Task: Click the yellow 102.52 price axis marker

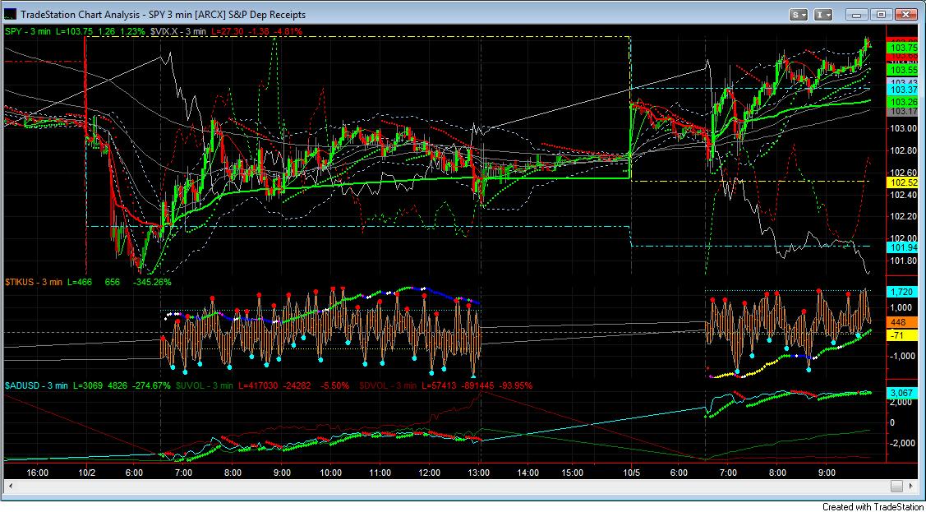Action: (x=903, y=183)
